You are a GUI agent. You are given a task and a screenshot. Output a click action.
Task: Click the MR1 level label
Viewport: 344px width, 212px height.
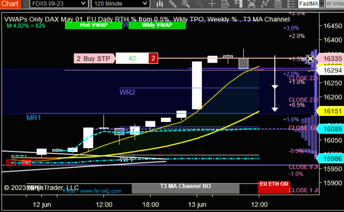[34, 118]
